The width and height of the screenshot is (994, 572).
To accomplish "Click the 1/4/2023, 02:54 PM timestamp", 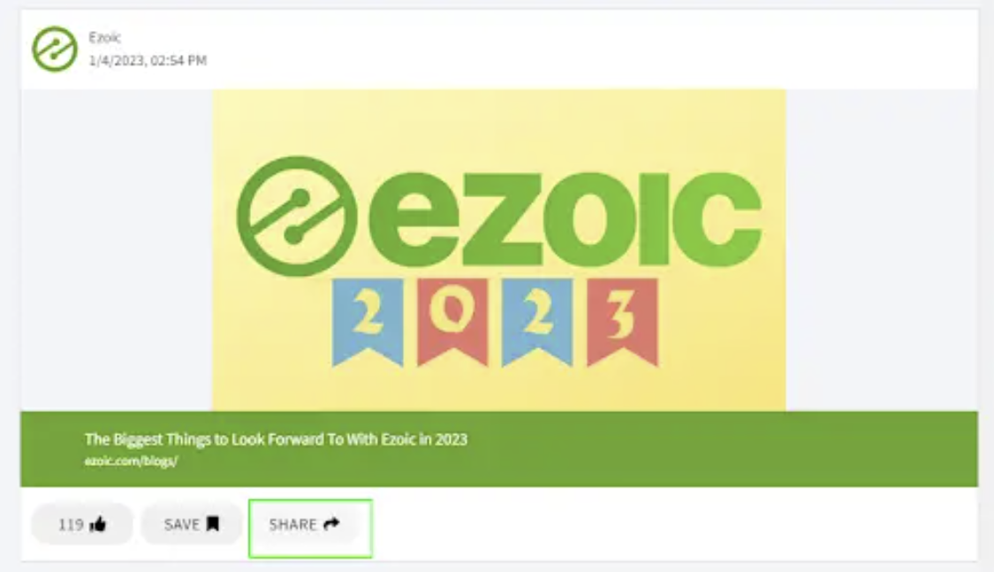I will pyautogui.click(x=148, y=60).
